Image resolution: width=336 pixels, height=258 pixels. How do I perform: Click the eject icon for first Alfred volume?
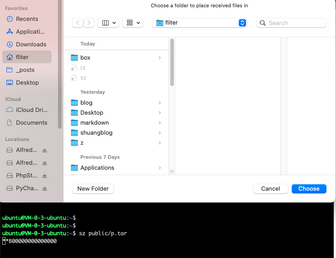pyautogui.click(x=45, y=150)
